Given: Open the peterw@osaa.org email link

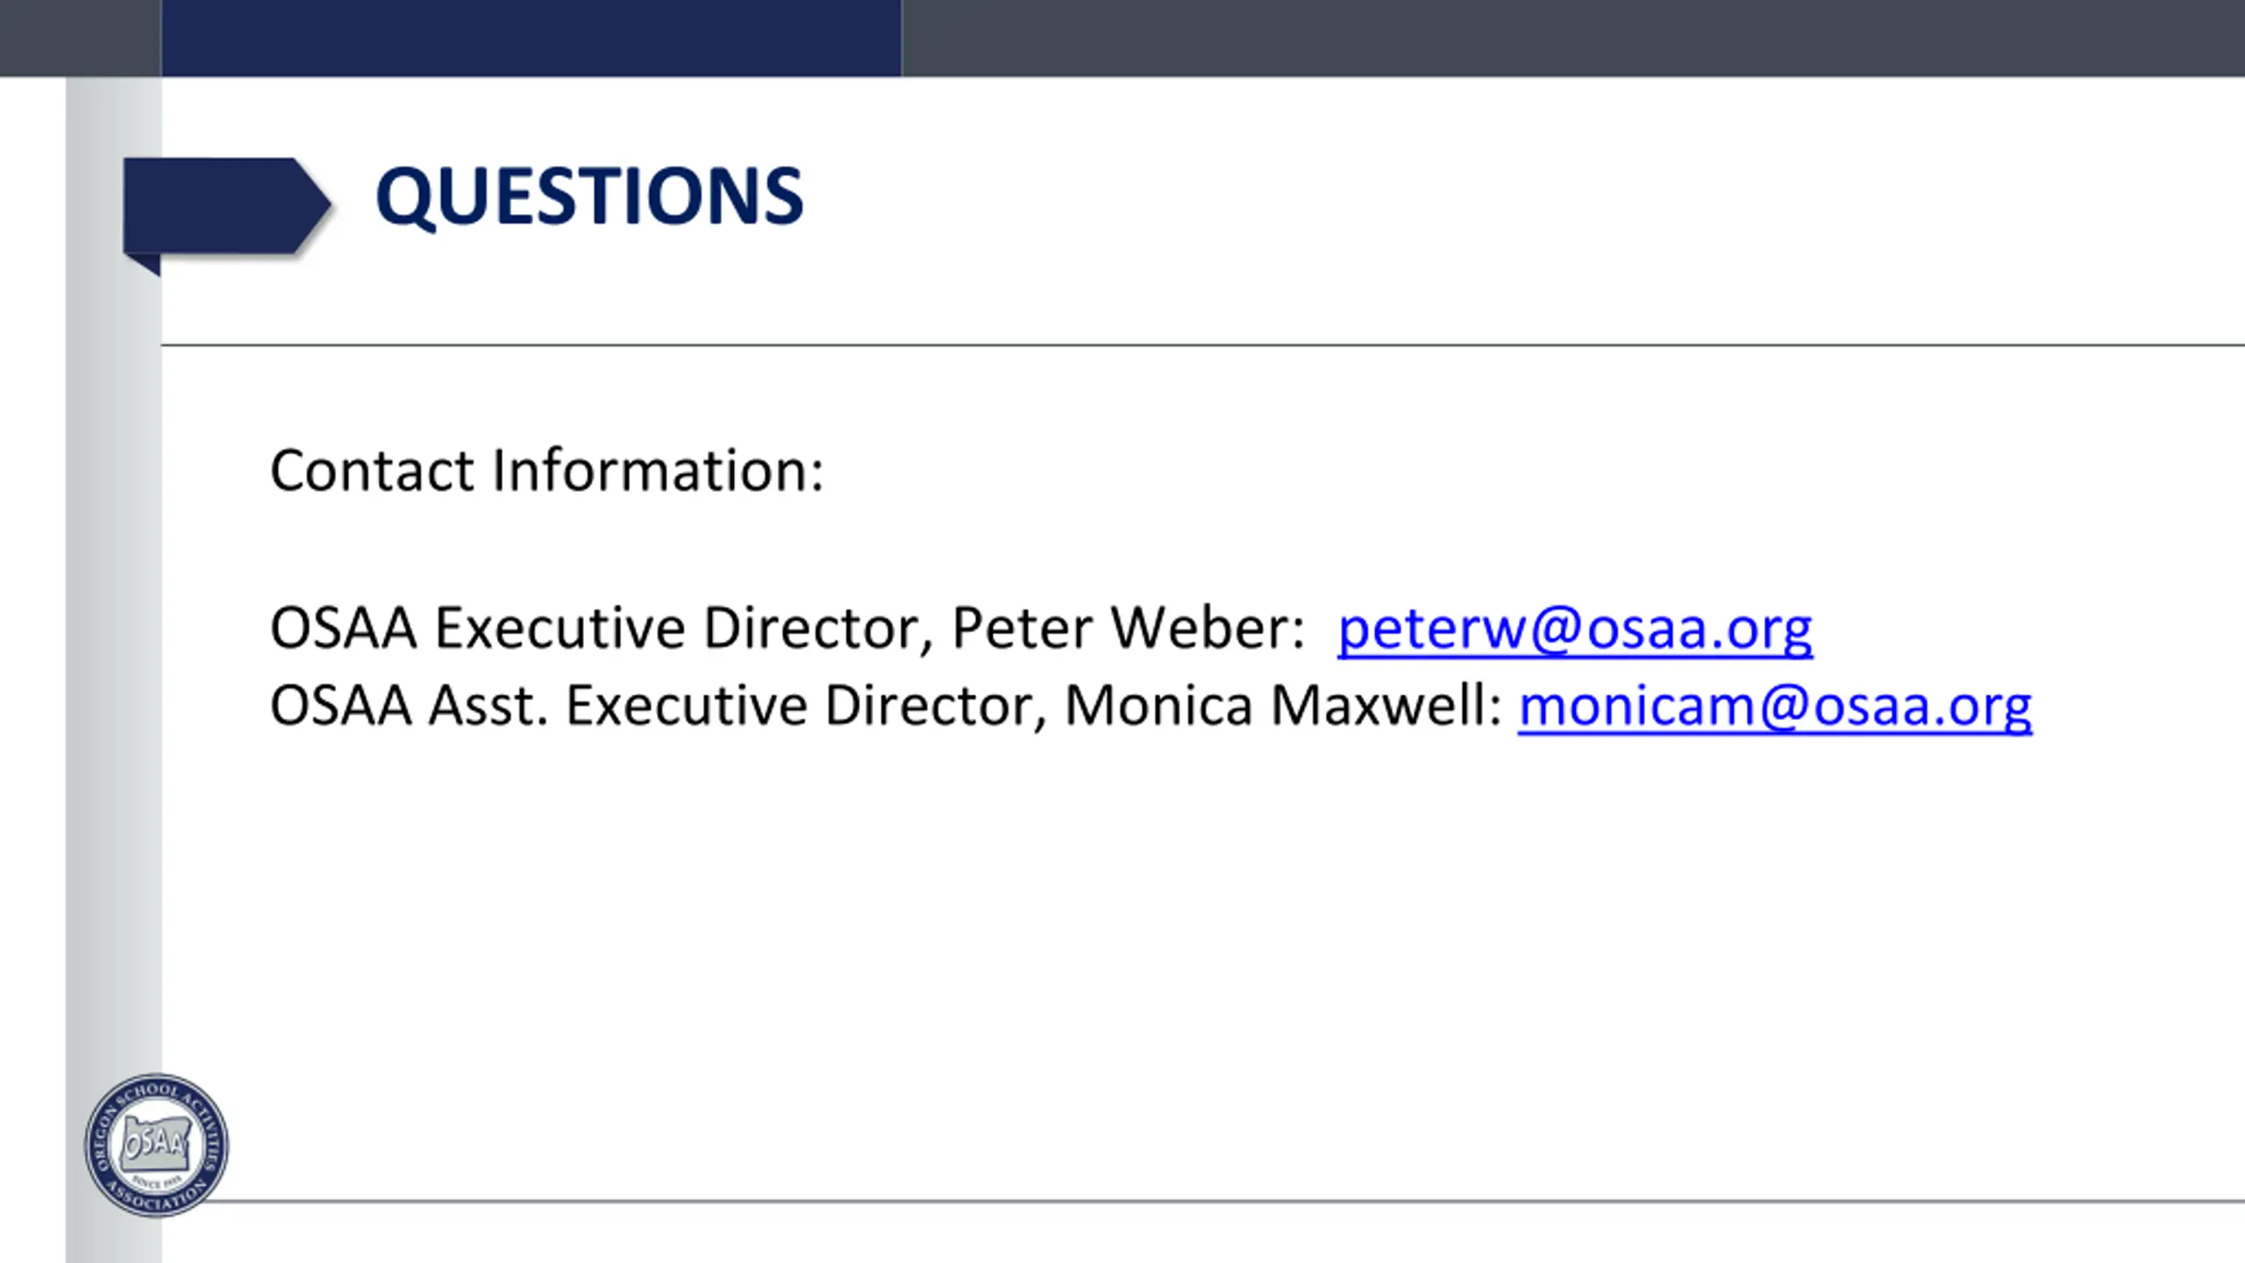Looking at the screenshot, I should pos(1575,629).
